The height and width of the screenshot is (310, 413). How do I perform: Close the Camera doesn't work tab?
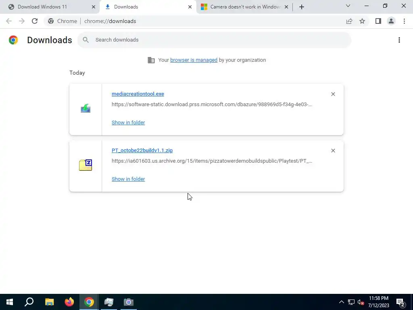coord(286,7)
